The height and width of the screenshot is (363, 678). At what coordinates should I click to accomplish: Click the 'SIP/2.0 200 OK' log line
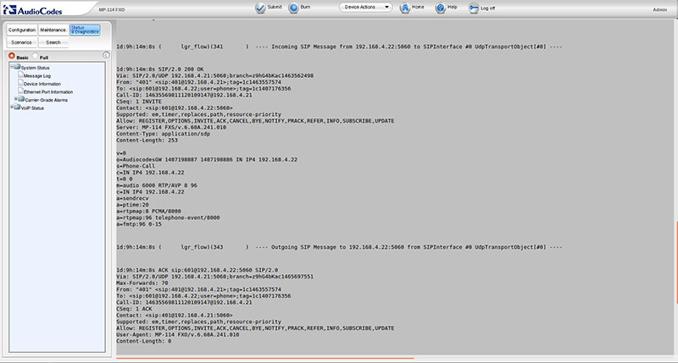tap(160, 69)
